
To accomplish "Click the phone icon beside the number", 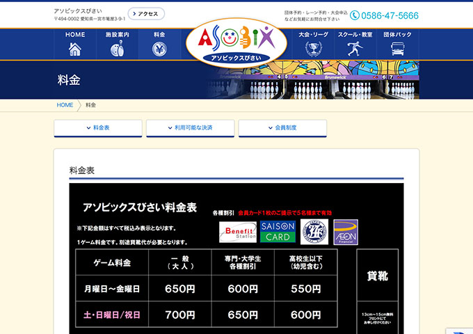I will 355,15.
